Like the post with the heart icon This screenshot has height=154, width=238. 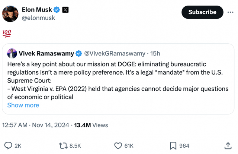pyautogui.click(x=118, y=145)
